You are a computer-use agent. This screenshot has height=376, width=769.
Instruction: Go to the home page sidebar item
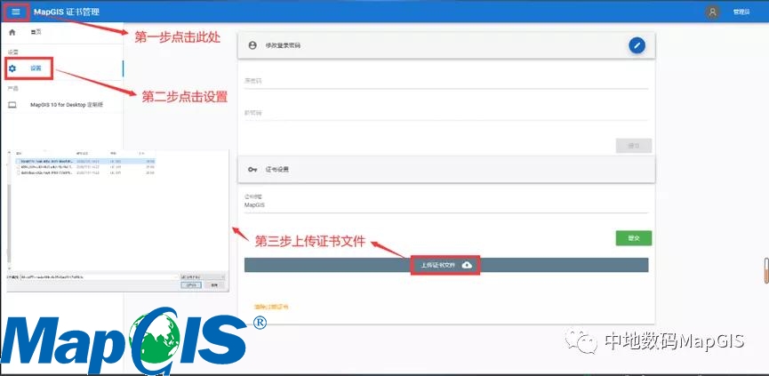tap(61, 32)
